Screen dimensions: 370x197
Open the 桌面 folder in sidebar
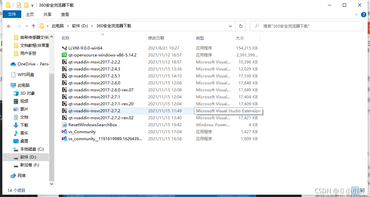[21, 141]
